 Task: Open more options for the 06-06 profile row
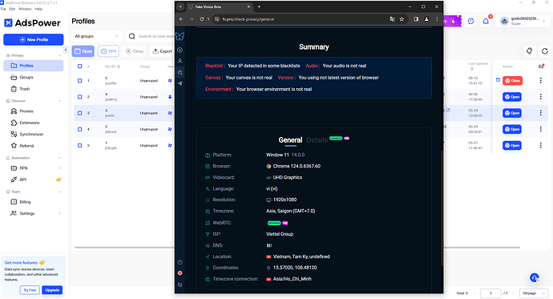(x=541, y=97)
